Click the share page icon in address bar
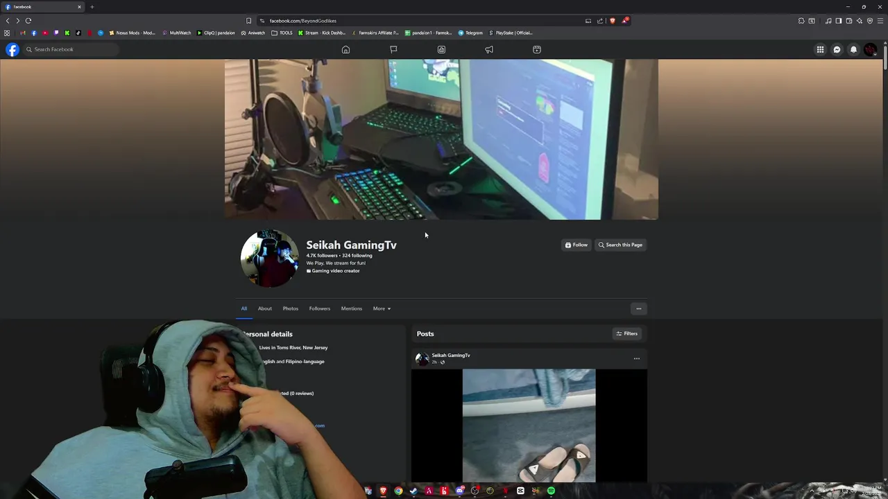This screenshot has width=888, height=499. pos(600,21)
